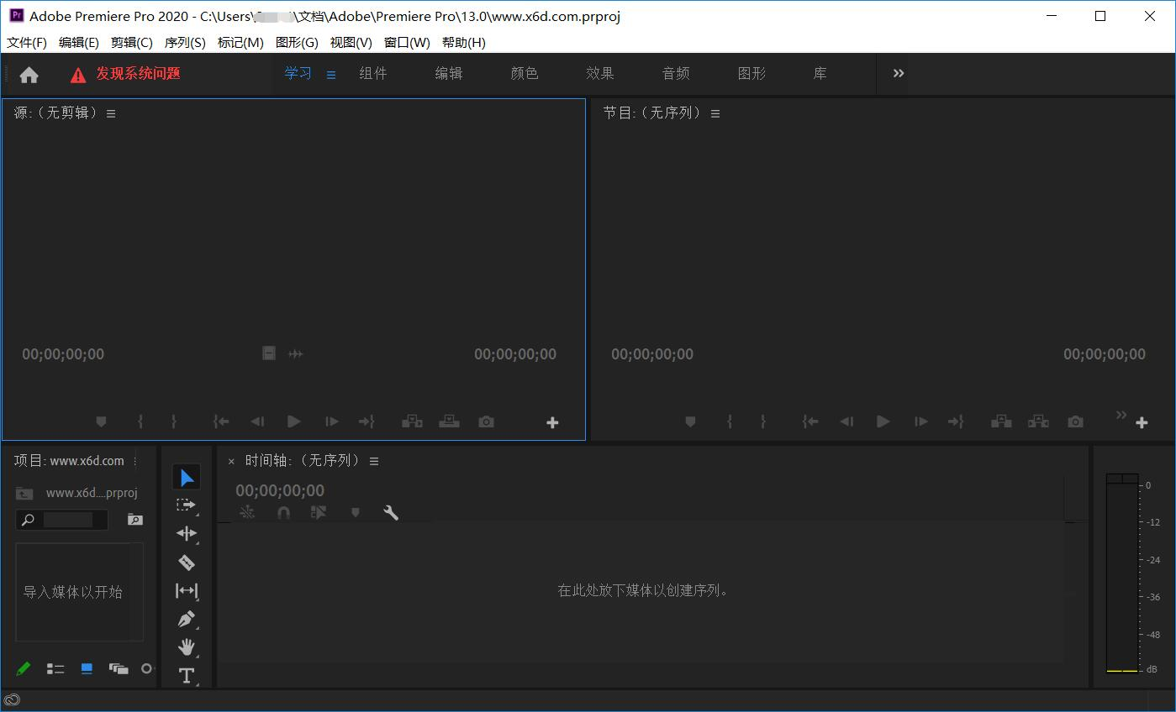Image resolution: width=1176 pixels, height=712 pixels.
Task: Switch to the 颜色 workspace tab
Action: click(525, 73)
